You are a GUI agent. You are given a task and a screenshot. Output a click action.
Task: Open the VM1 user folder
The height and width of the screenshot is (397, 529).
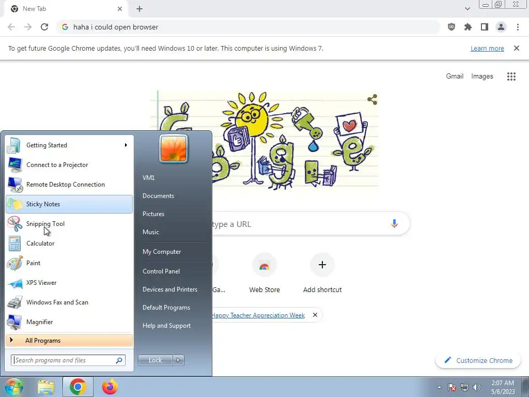point(148,178)
